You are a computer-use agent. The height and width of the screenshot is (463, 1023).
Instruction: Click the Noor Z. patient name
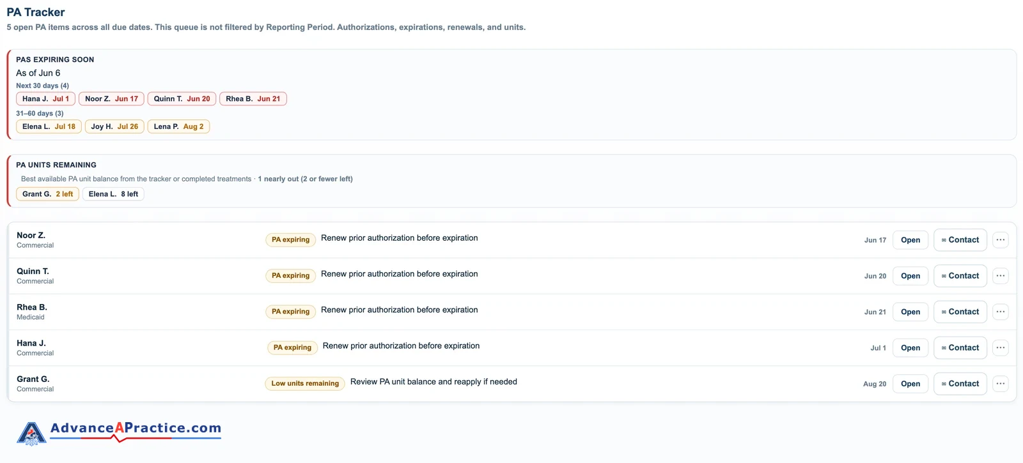[31, 236]
